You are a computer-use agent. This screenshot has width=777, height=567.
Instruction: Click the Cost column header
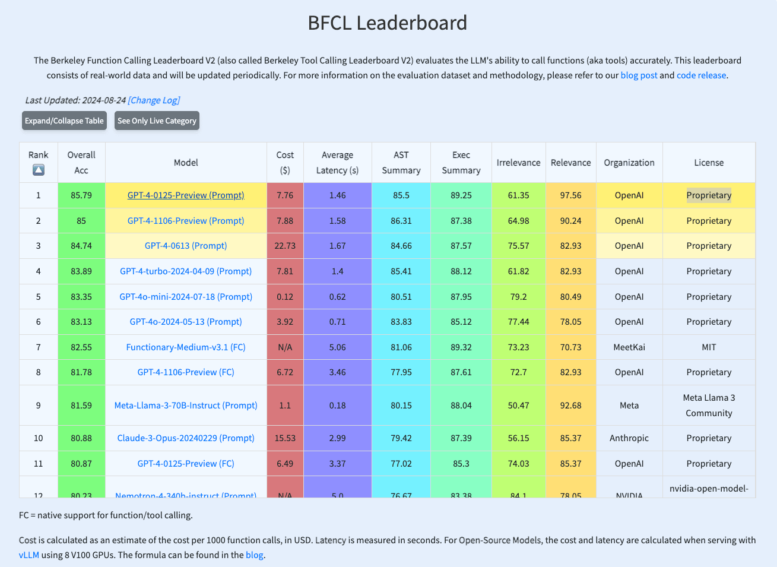point(285,161)
